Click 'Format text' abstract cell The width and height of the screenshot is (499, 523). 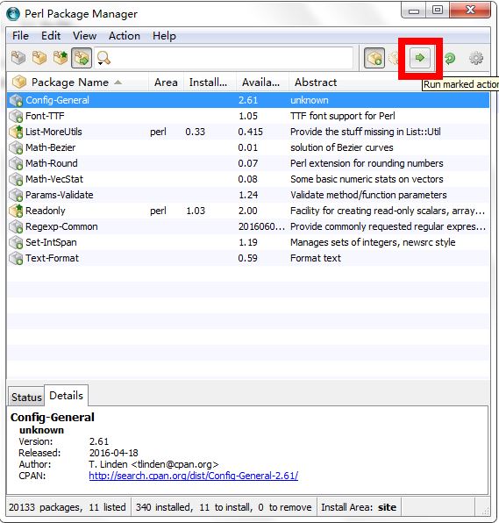point(316,258)
